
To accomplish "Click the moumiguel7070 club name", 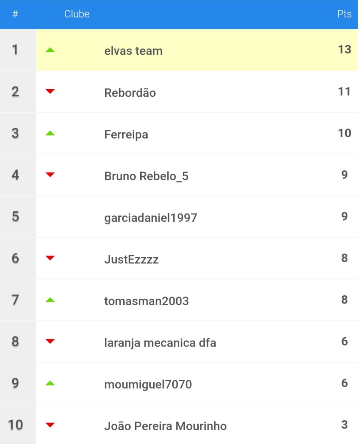I will pyautogui.click(x=148, y=384).
